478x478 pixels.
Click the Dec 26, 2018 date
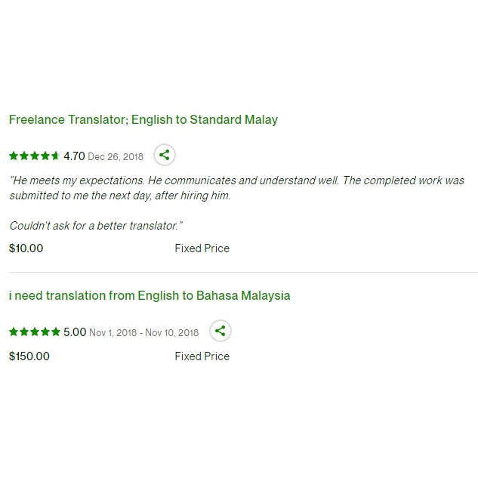[x=116, y=157]
